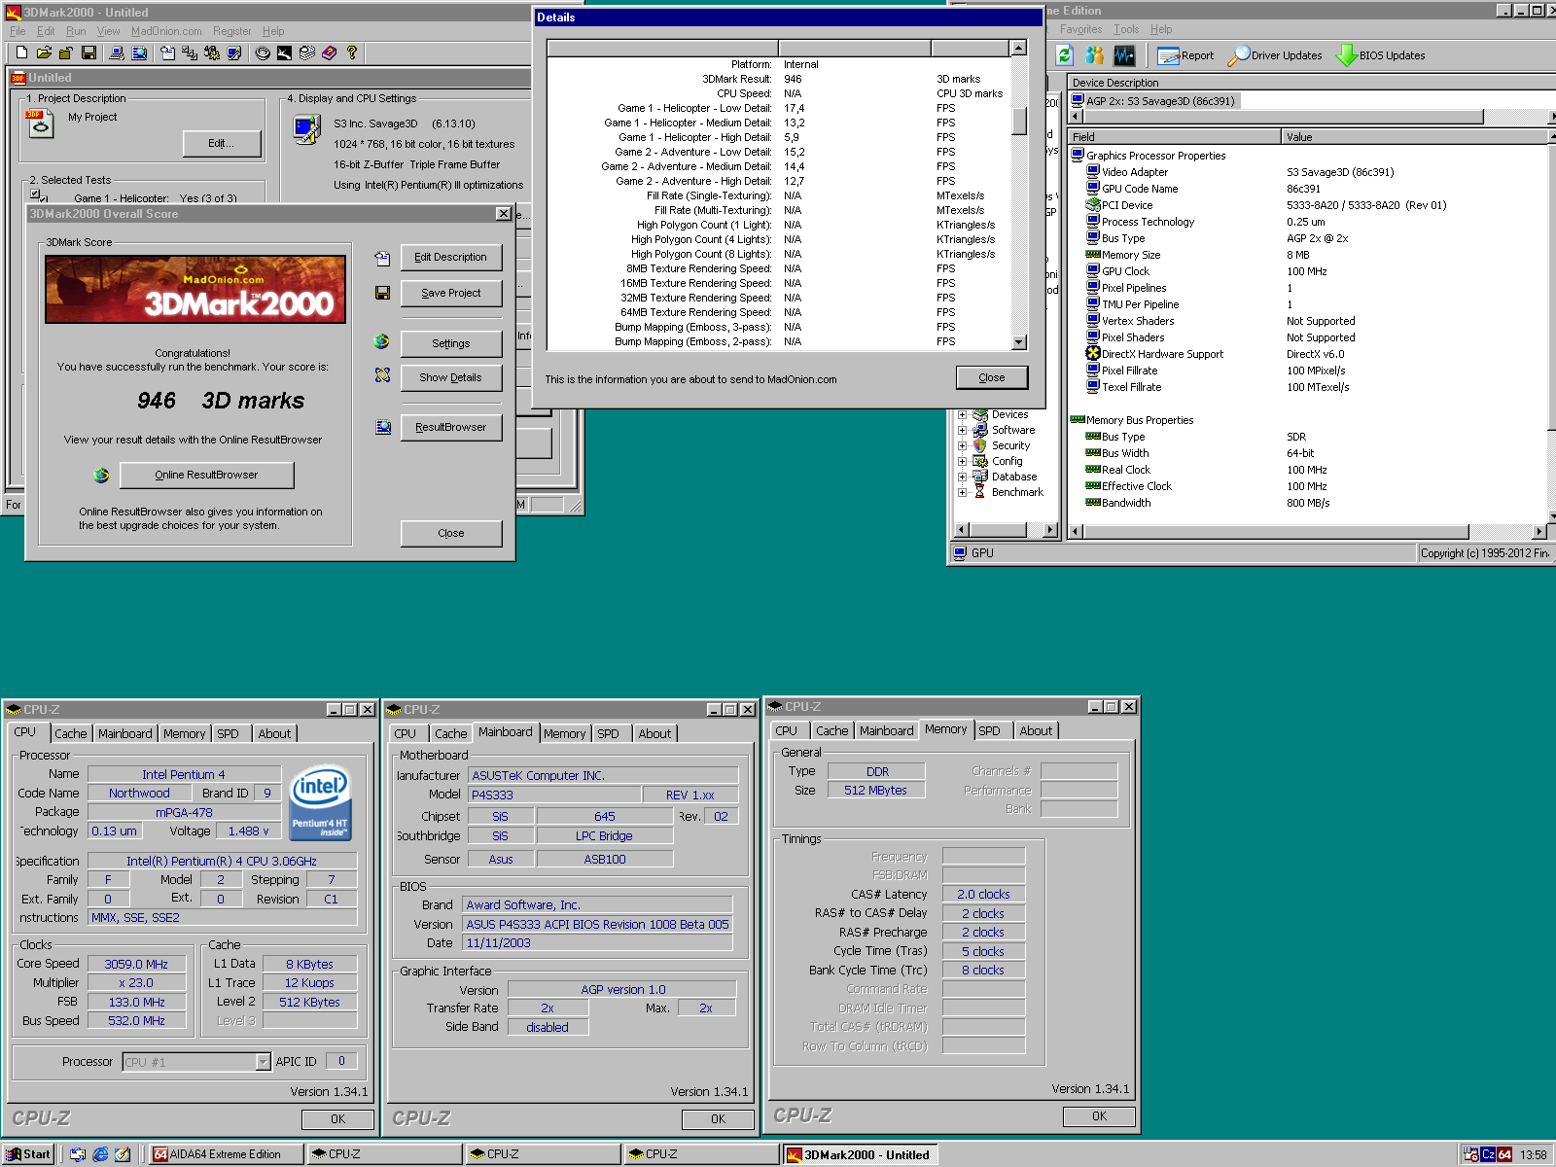Click the Start button on the taskbar
The width and height of the screenshot is (1556, 1167).
pyautogui.click(x=29, y=1154)
